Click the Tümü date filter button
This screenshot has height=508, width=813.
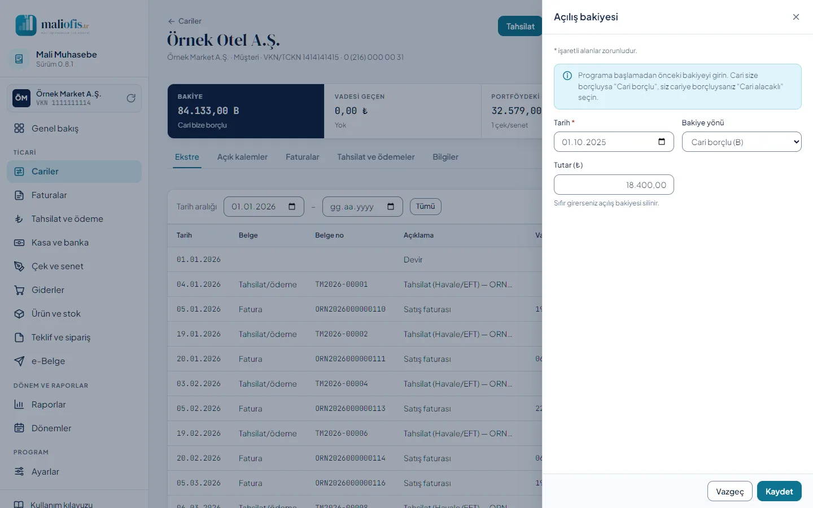(x=426, y=207)
